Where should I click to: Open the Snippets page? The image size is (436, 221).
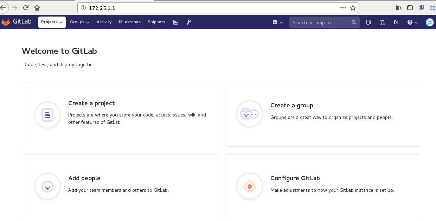156,22
